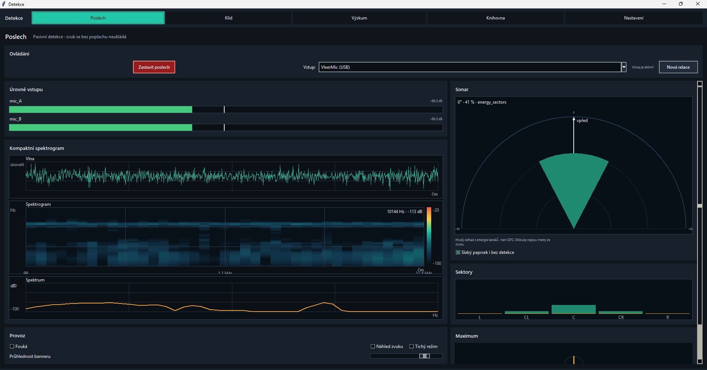The height and width of the screenshot is (370, 707).
Task: Click the C sector bar
Action: (x=574, y=309)
